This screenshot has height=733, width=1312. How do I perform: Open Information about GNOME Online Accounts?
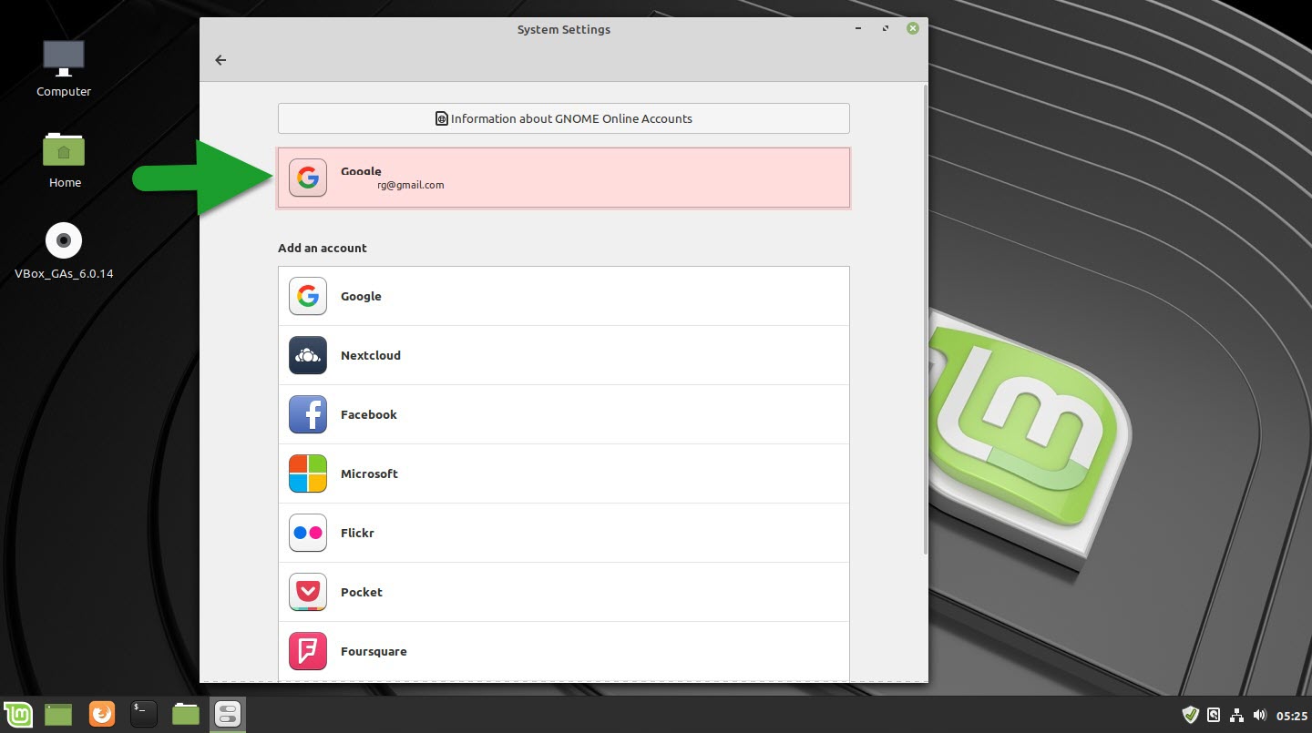pos(564,118)
